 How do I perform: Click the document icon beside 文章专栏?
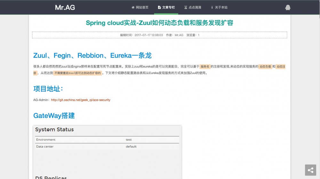point(159,7)
